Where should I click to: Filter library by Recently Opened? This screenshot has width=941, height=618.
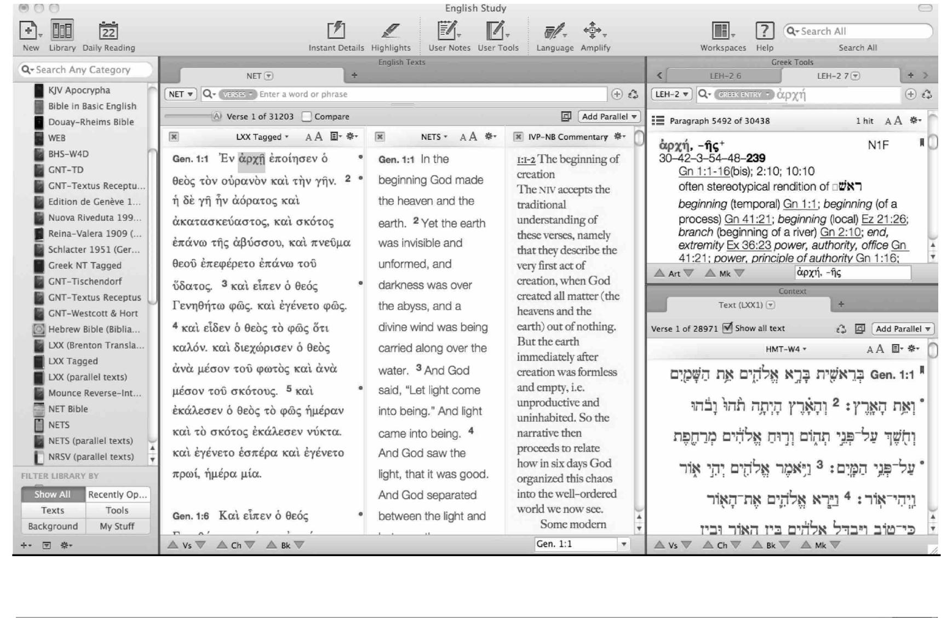click(x=118, y=494)
